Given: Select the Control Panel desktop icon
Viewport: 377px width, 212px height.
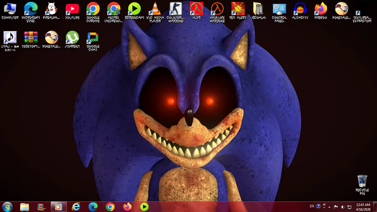Looking at the screenshot, I should tap(279, 12).
